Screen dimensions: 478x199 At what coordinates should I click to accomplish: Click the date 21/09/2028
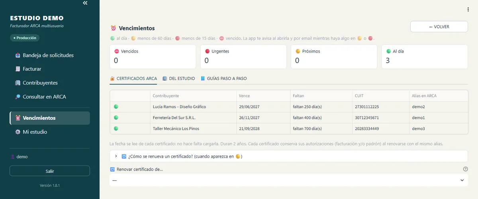point(249,129)
